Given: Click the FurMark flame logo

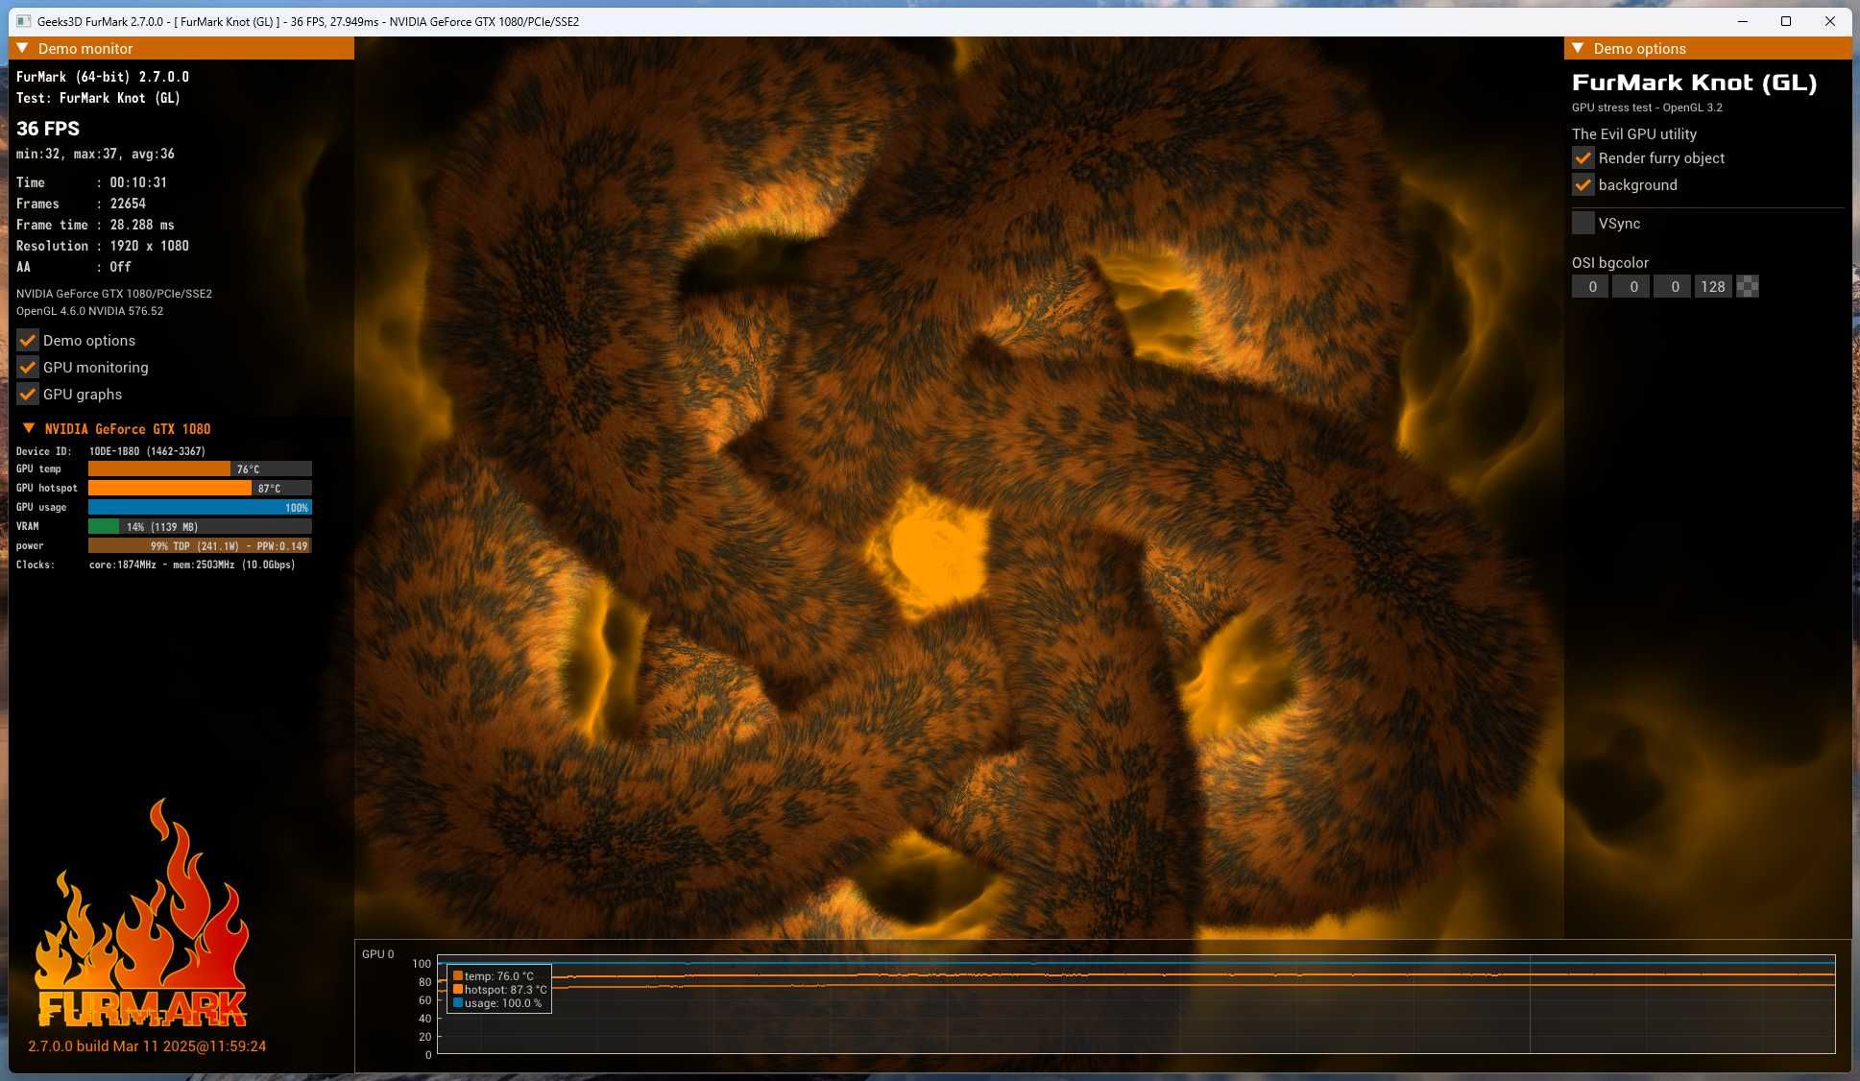Looking at the screenshot, I should pyautogui.click(x=142, y=914).
